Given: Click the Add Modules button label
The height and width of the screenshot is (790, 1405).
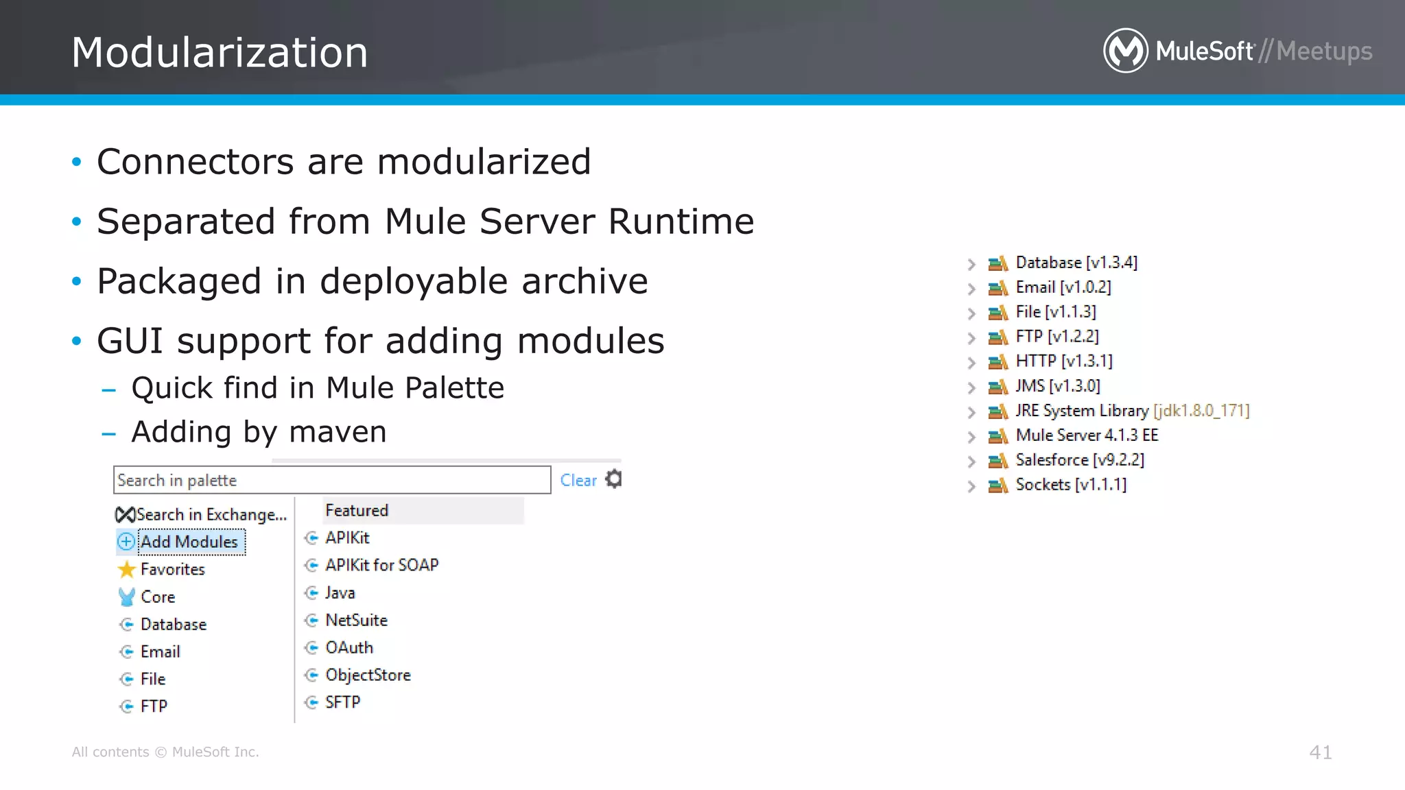Looking at the screenshot, I should [x=189, y=542].
